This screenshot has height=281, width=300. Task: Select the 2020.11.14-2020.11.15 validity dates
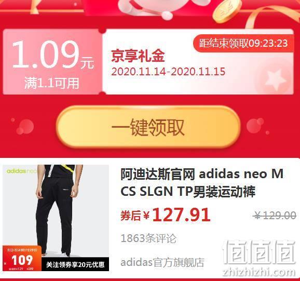(x=168, y=72)
